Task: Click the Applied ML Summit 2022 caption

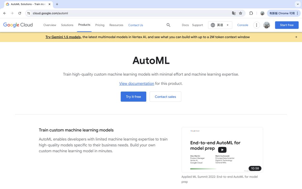Action: pos(220,179)
